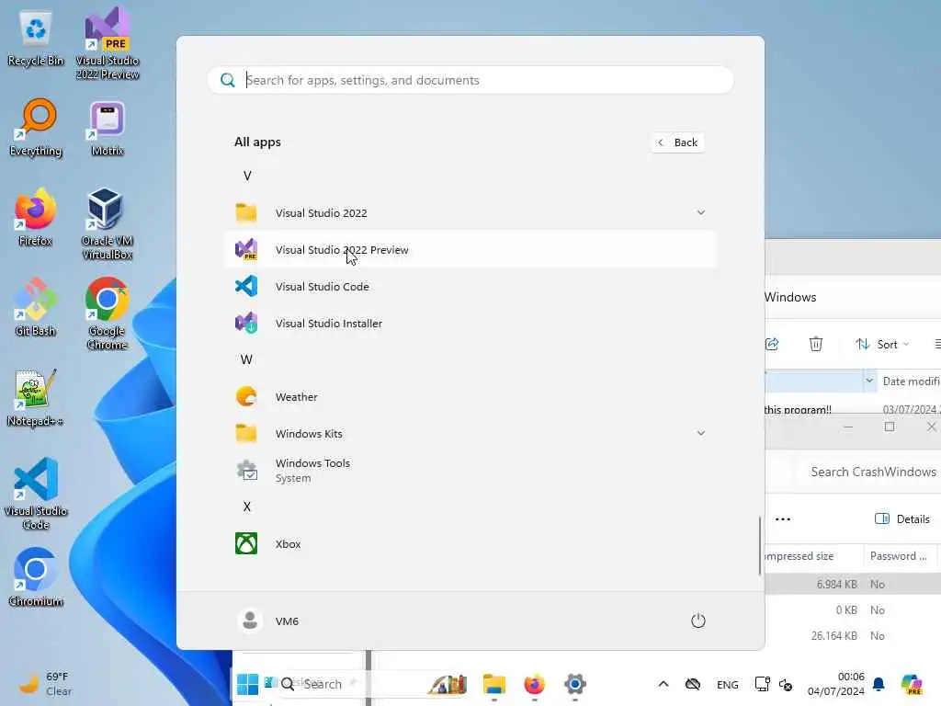941x706 pixels.
Task: Open Oracle VM VirtualBox desktop shortcut
Action: point(107,223)
